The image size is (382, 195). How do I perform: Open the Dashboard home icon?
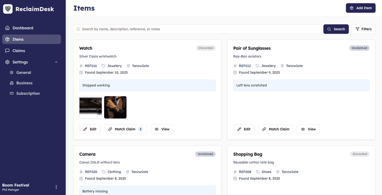coord(7,28)
